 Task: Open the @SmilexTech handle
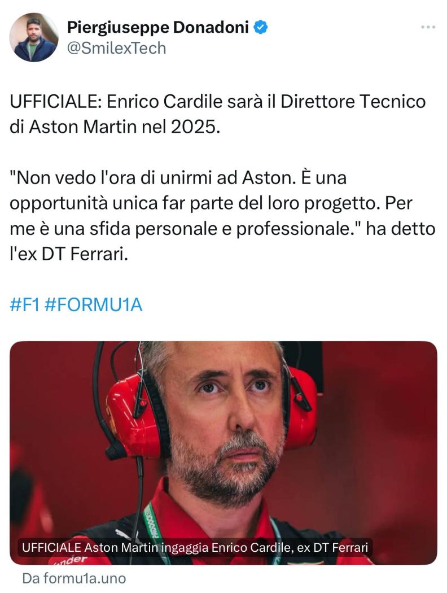point(116,49)
